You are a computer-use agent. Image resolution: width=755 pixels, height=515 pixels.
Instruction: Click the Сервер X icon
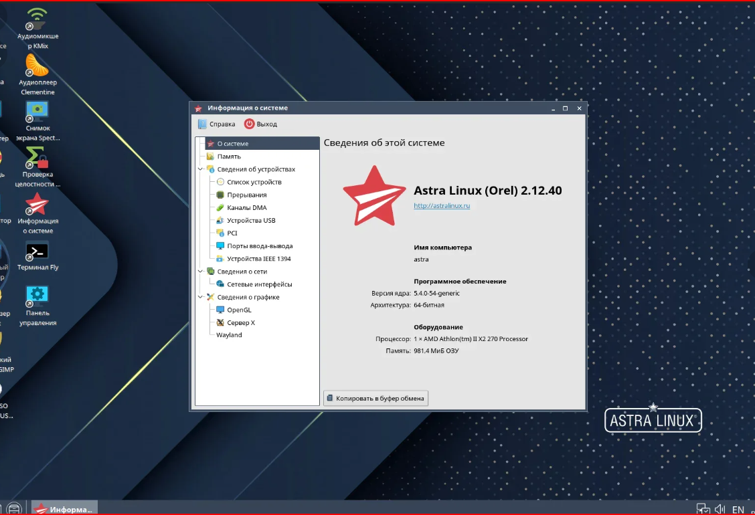point(220,322)
